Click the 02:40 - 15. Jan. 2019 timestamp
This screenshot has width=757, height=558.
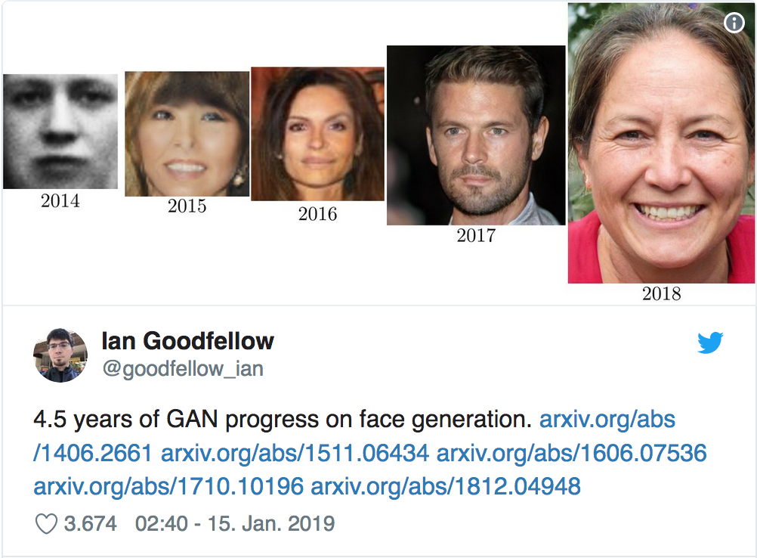(x=234, y=523)
